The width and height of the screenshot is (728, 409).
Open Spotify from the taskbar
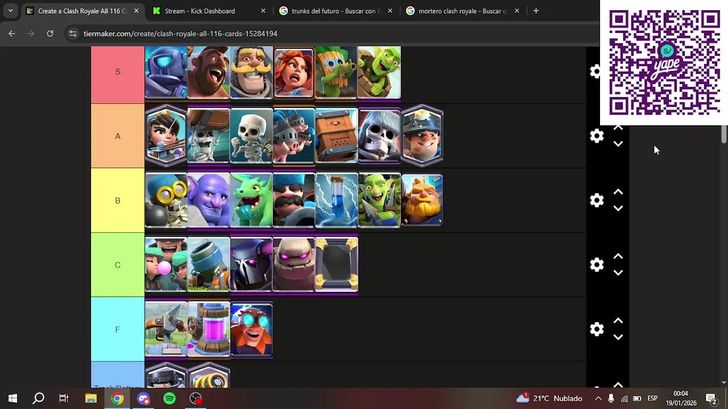[169, 398]
